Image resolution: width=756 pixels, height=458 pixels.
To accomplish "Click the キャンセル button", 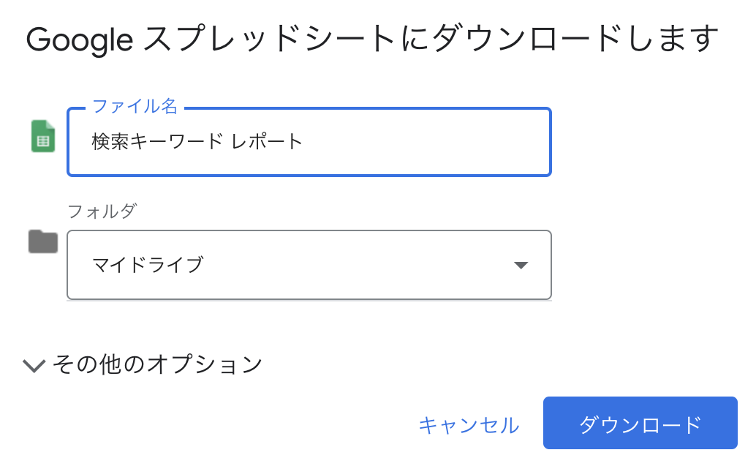I will 469,425.
